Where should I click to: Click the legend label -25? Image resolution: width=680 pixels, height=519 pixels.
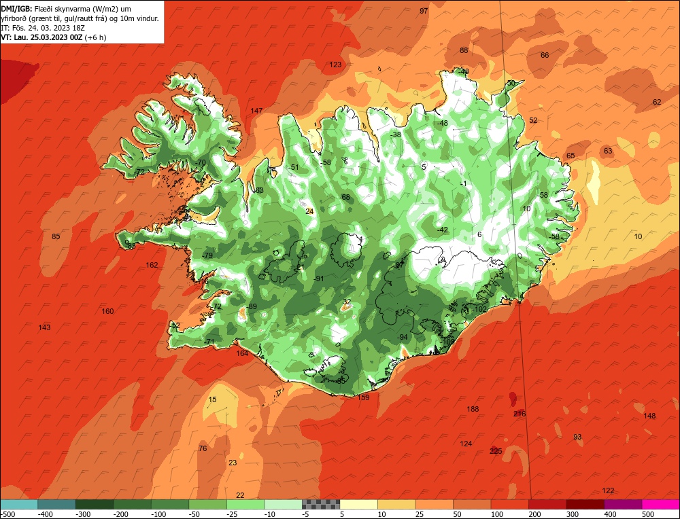234,514
